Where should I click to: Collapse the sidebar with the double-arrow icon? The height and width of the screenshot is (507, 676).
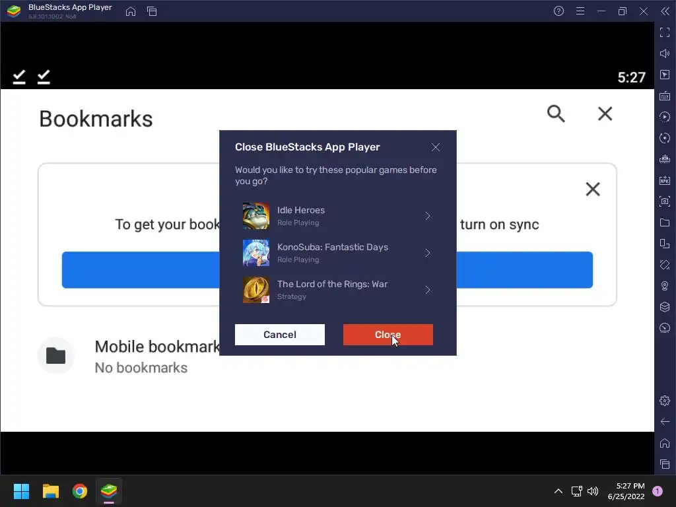665,11
